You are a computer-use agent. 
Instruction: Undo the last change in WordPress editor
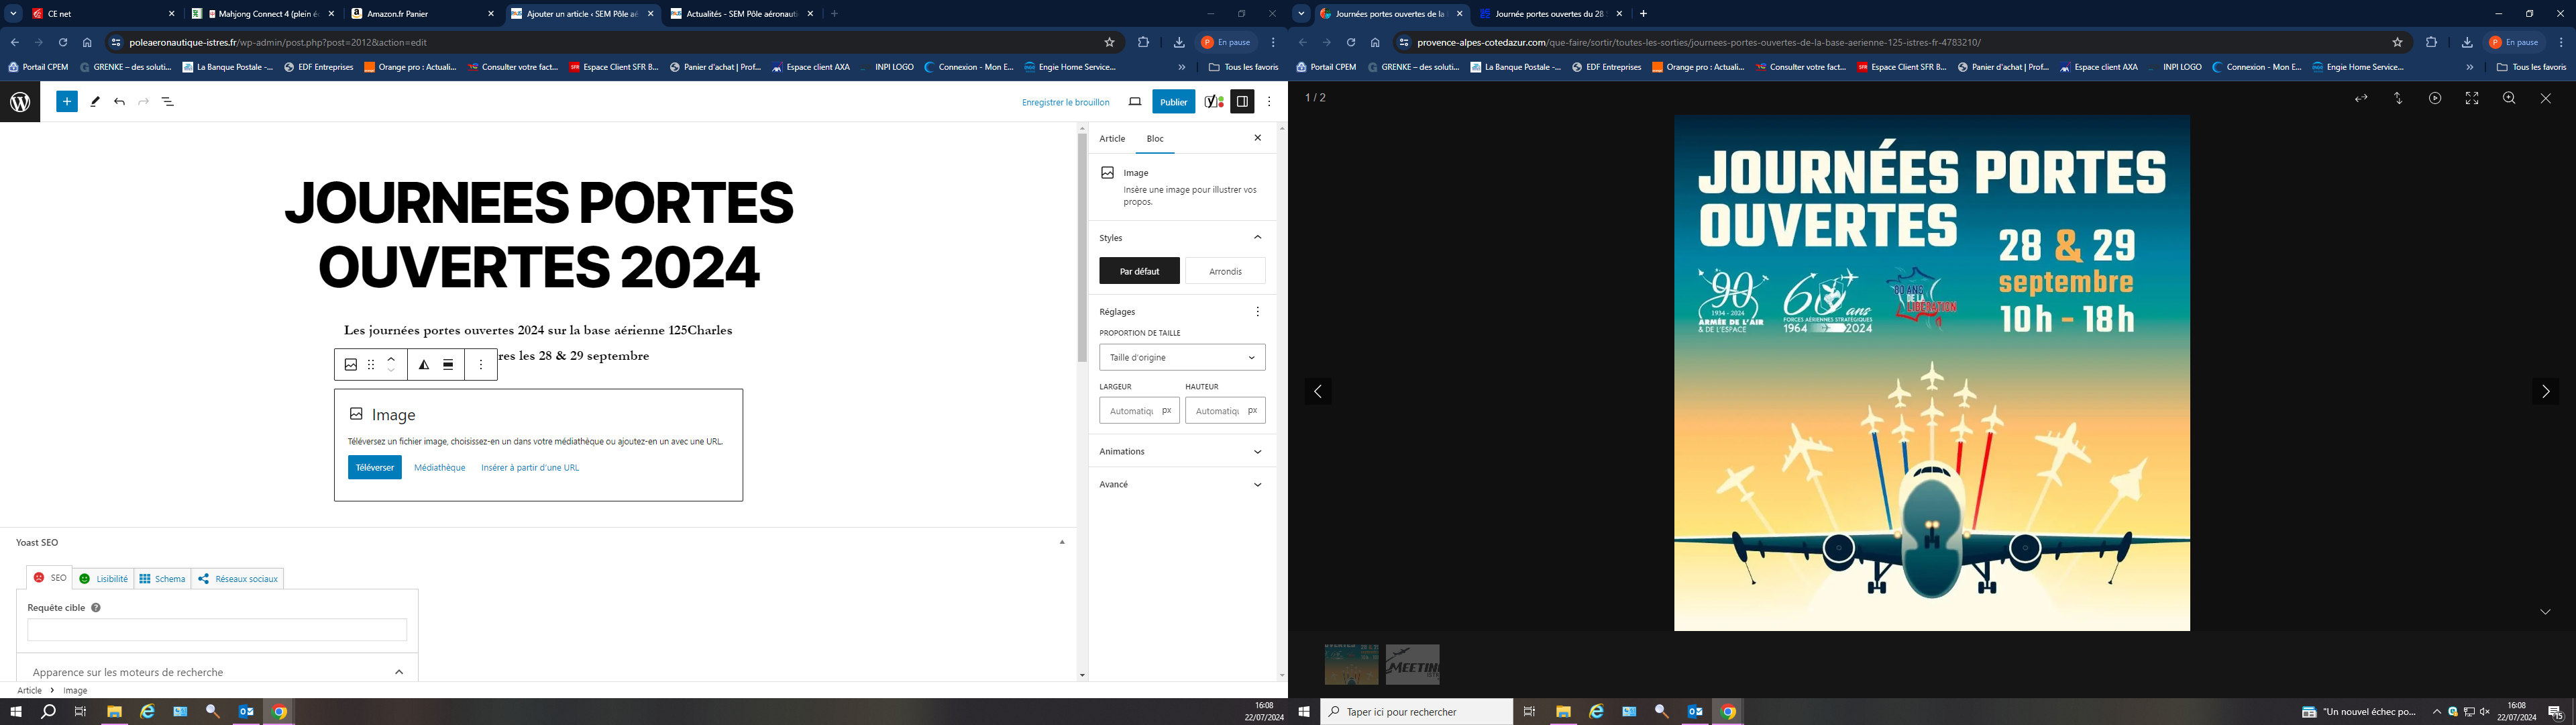119,102
